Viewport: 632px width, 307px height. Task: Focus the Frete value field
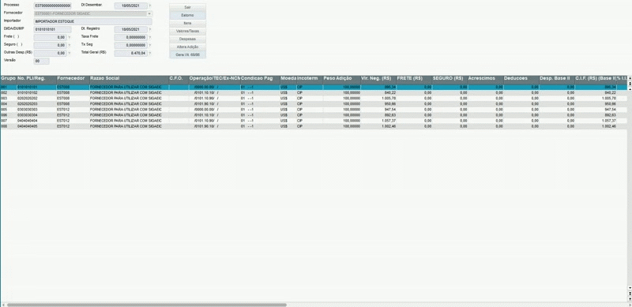click(x=50, y=37)
